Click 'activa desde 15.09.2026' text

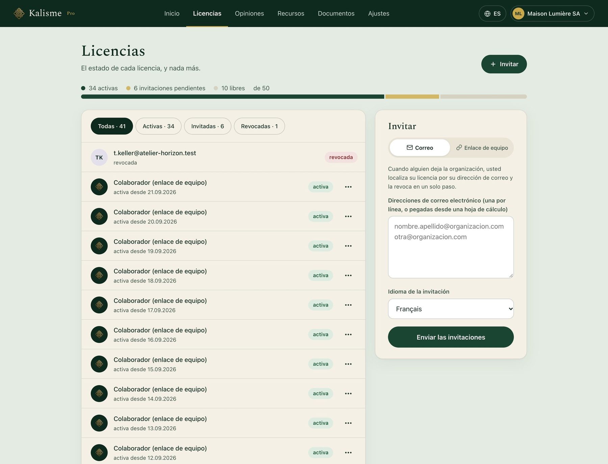[145, 369]
